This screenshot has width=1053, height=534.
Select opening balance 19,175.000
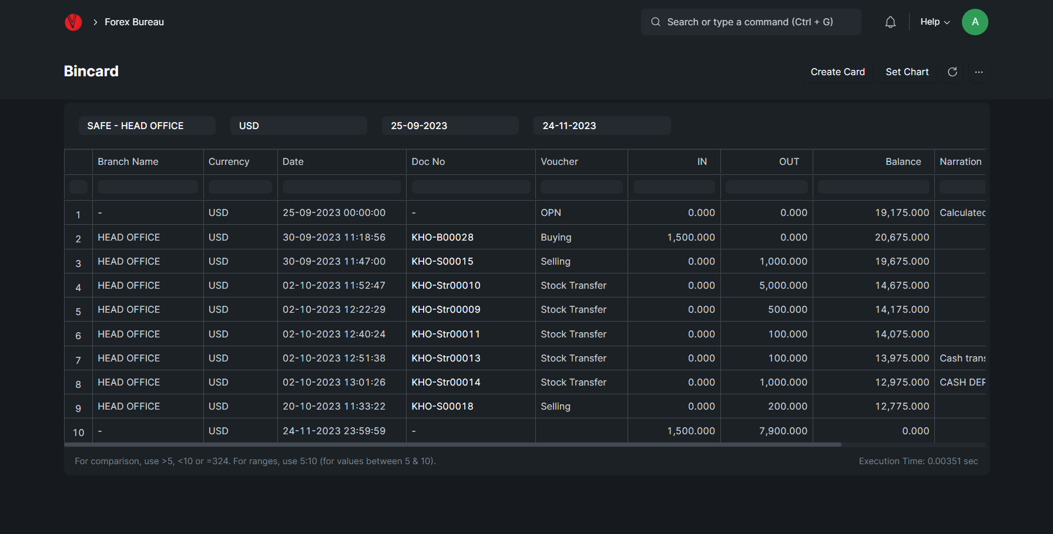(x=874, y=212)
